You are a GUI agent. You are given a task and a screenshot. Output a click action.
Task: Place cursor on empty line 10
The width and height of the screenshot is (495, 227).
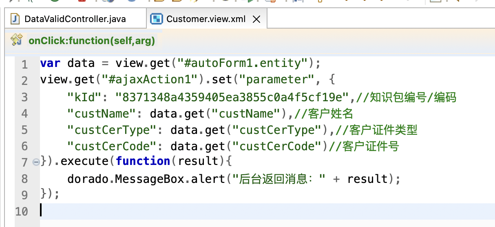pyautogui.click(x=163, y=210)
